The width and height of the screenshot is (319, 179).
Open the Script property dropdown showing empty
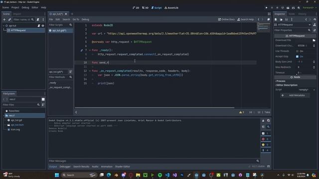[307, 89]
